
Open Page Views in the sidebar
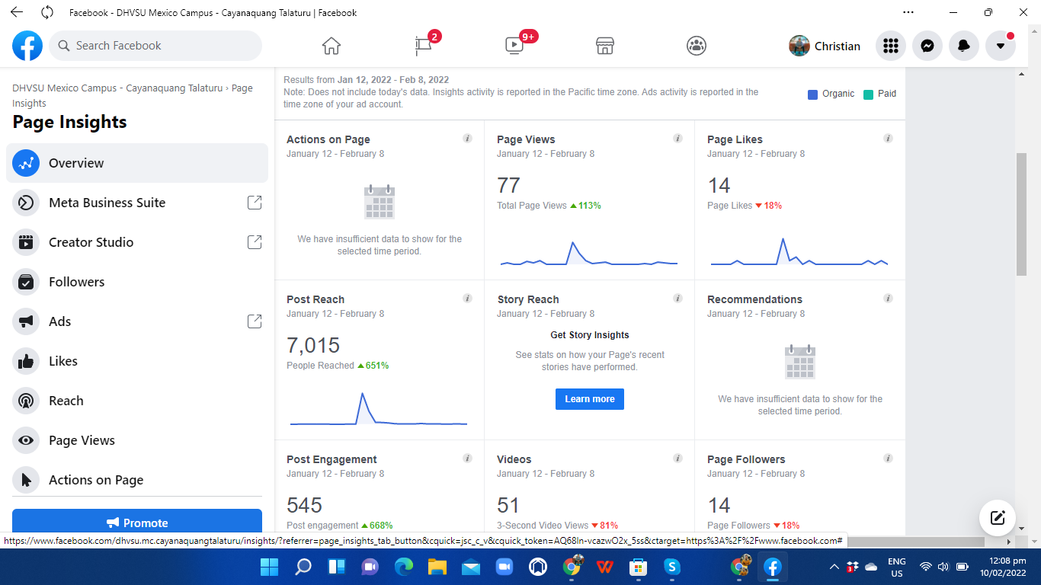pyautogui.click(x=137, y=440)
